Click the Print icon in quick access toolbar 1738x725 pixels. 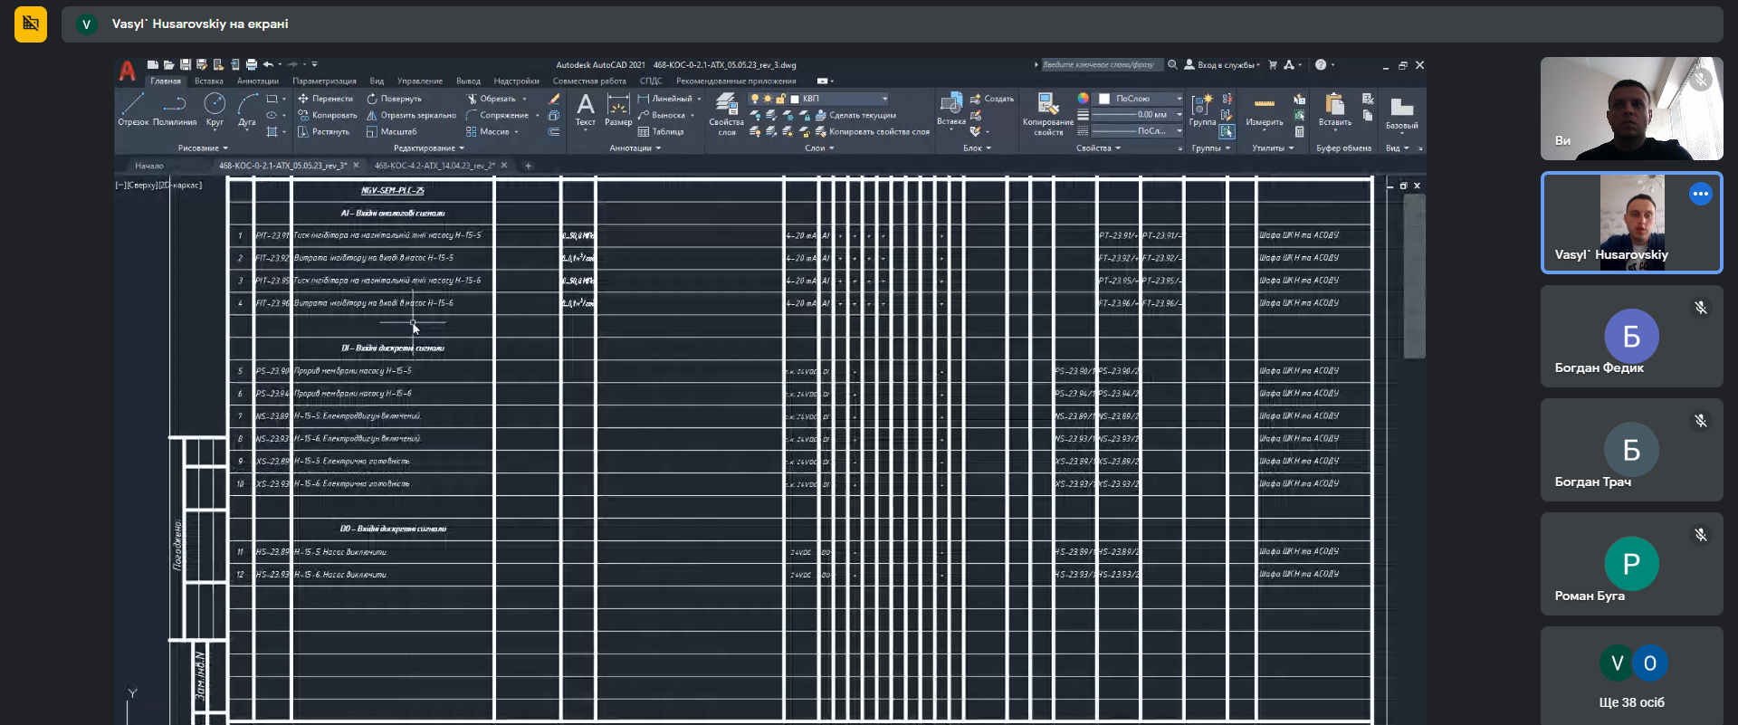[251, 64]
